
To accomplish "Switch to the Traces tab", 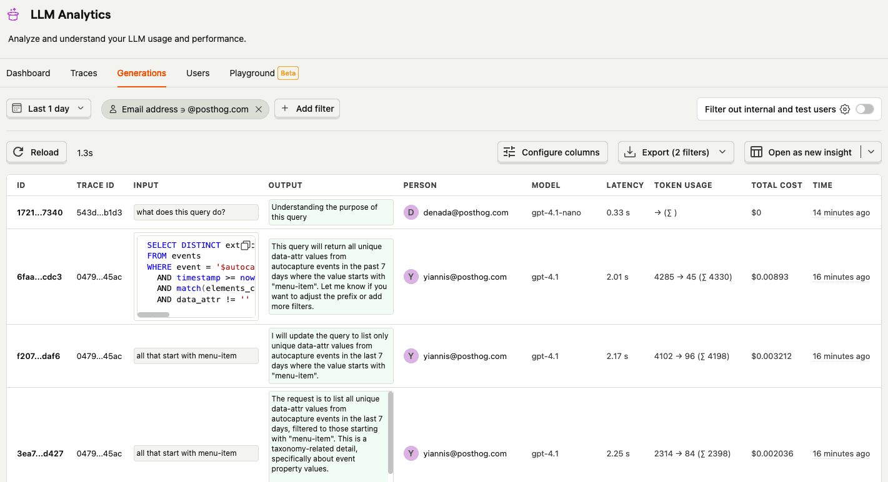I will pyautogui.click(x=84, y=73).
